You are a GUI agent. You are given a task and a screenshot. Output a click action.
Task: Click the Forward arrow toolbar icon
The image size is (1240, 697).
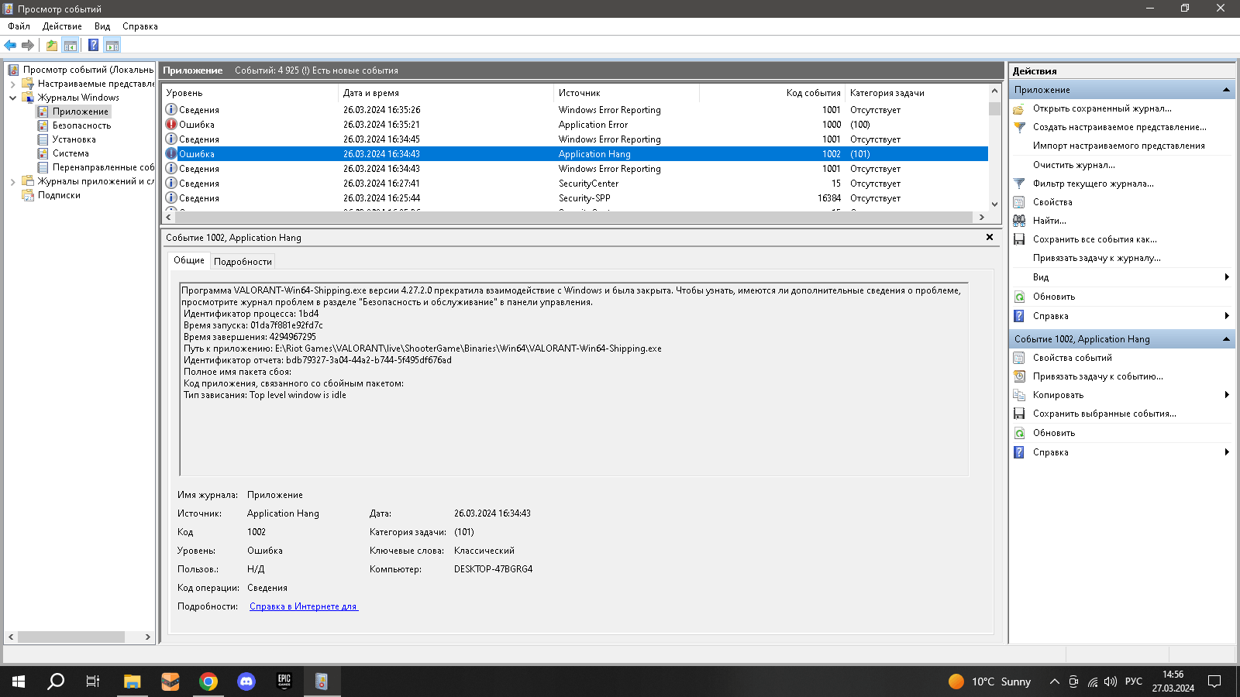pyautogui.click(x=28, y=45)
